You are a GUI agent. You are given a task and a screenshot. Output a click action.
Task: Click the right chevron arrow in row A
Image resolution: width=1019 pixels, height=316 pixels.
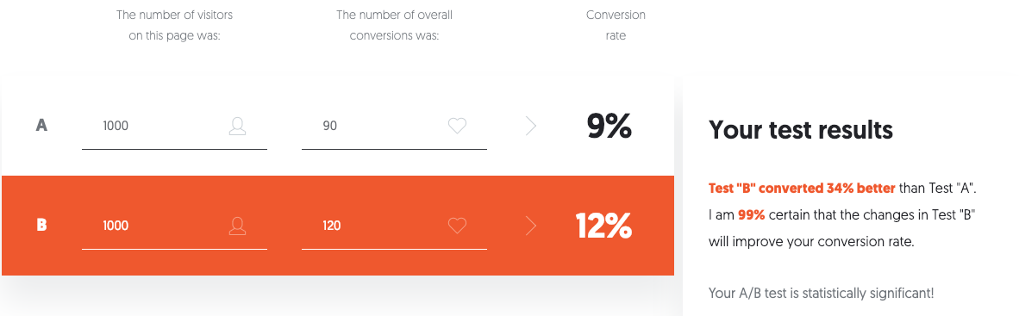pos(531,126)
